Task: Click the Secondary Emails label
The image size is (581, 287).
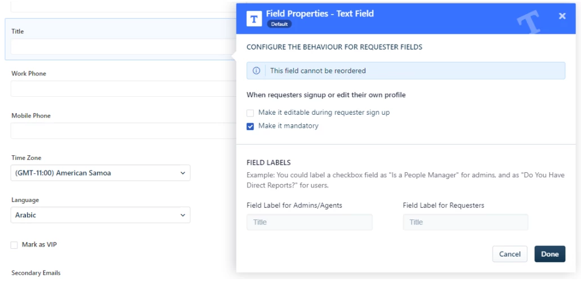Action: tap(36, 273)
